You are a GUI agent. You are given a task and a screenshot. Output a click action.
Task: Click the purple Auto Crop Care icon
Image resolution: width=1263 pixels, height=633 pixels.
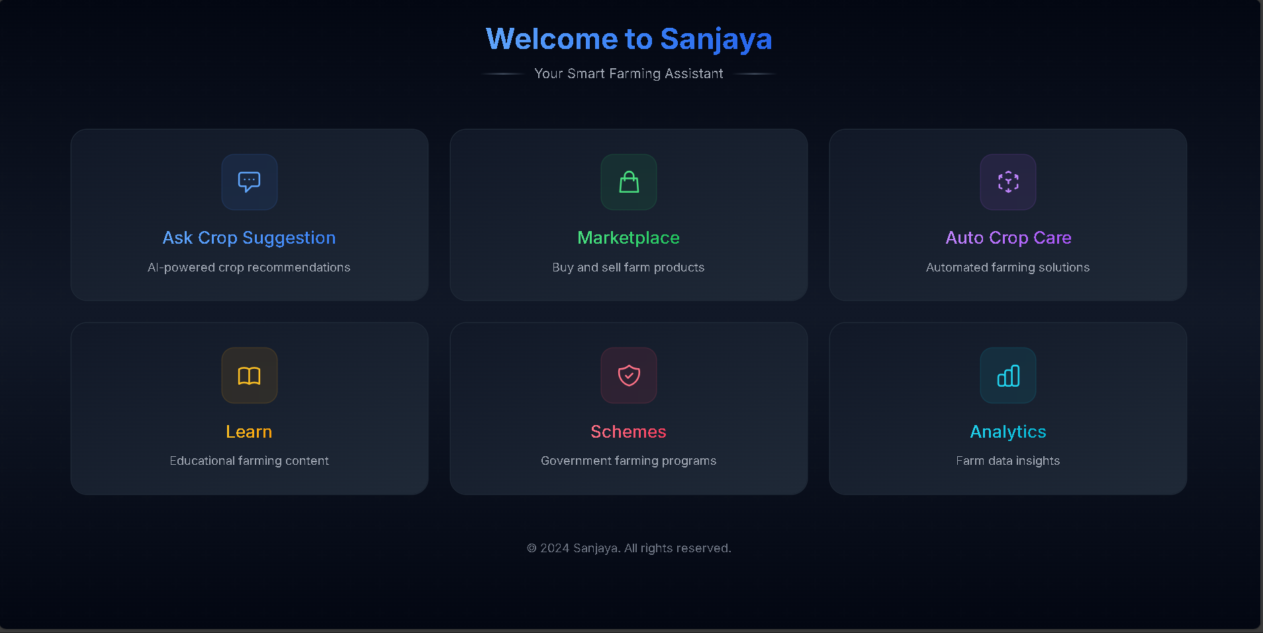(1007, 182)
